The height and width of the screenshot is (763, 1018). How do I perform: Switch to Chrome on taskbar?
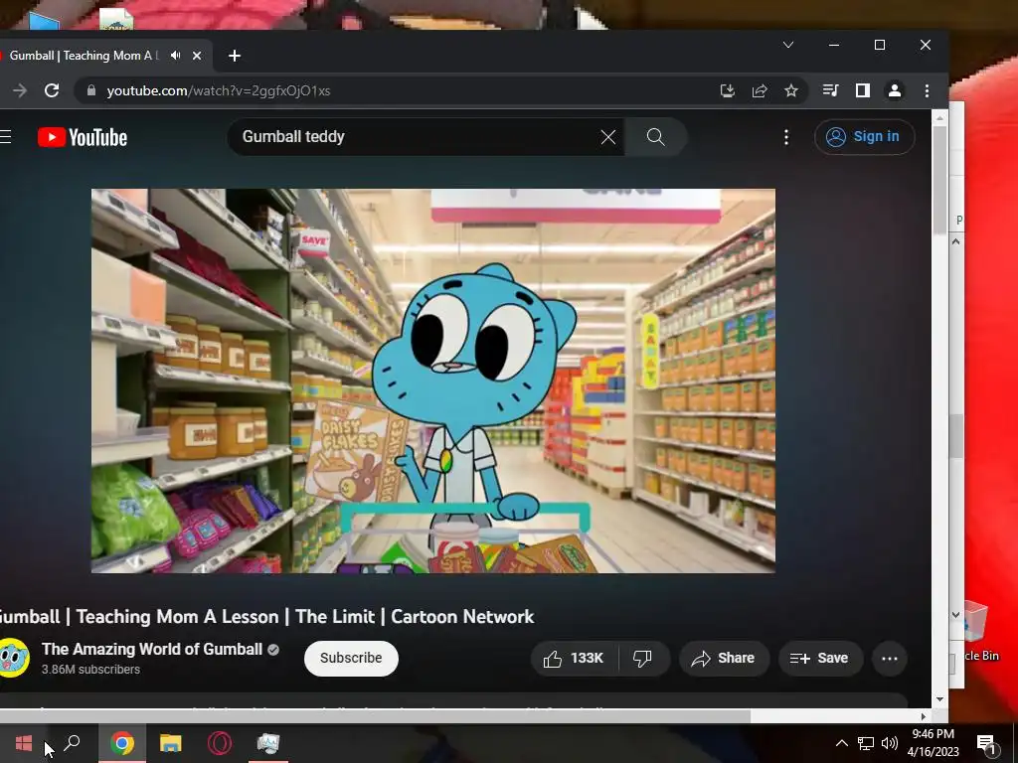click(122, 743)
